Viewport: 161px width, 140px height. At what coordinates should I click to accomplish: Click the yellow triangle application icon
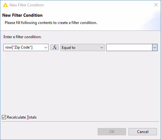pos(5,5)
